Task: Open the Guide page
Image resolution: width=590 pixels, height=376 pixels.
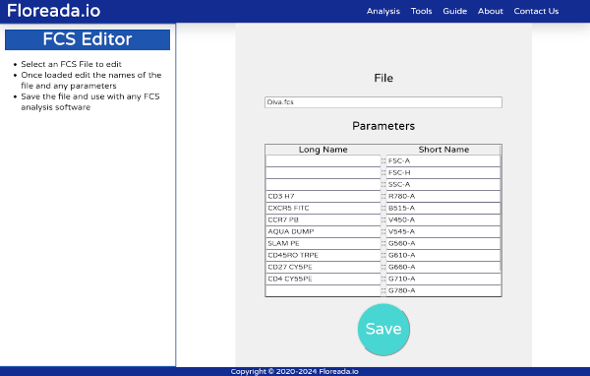Action: (x=454, y=11)
